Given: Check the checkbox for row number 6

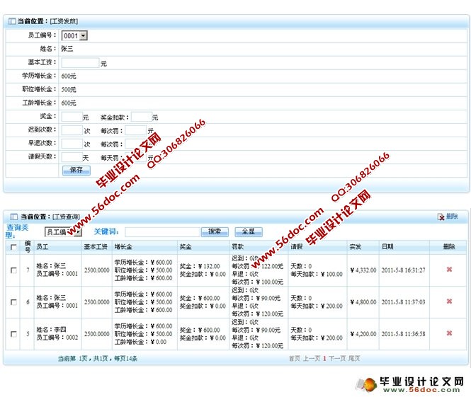Looking at the screenshot, I should (x=13, y=302).
